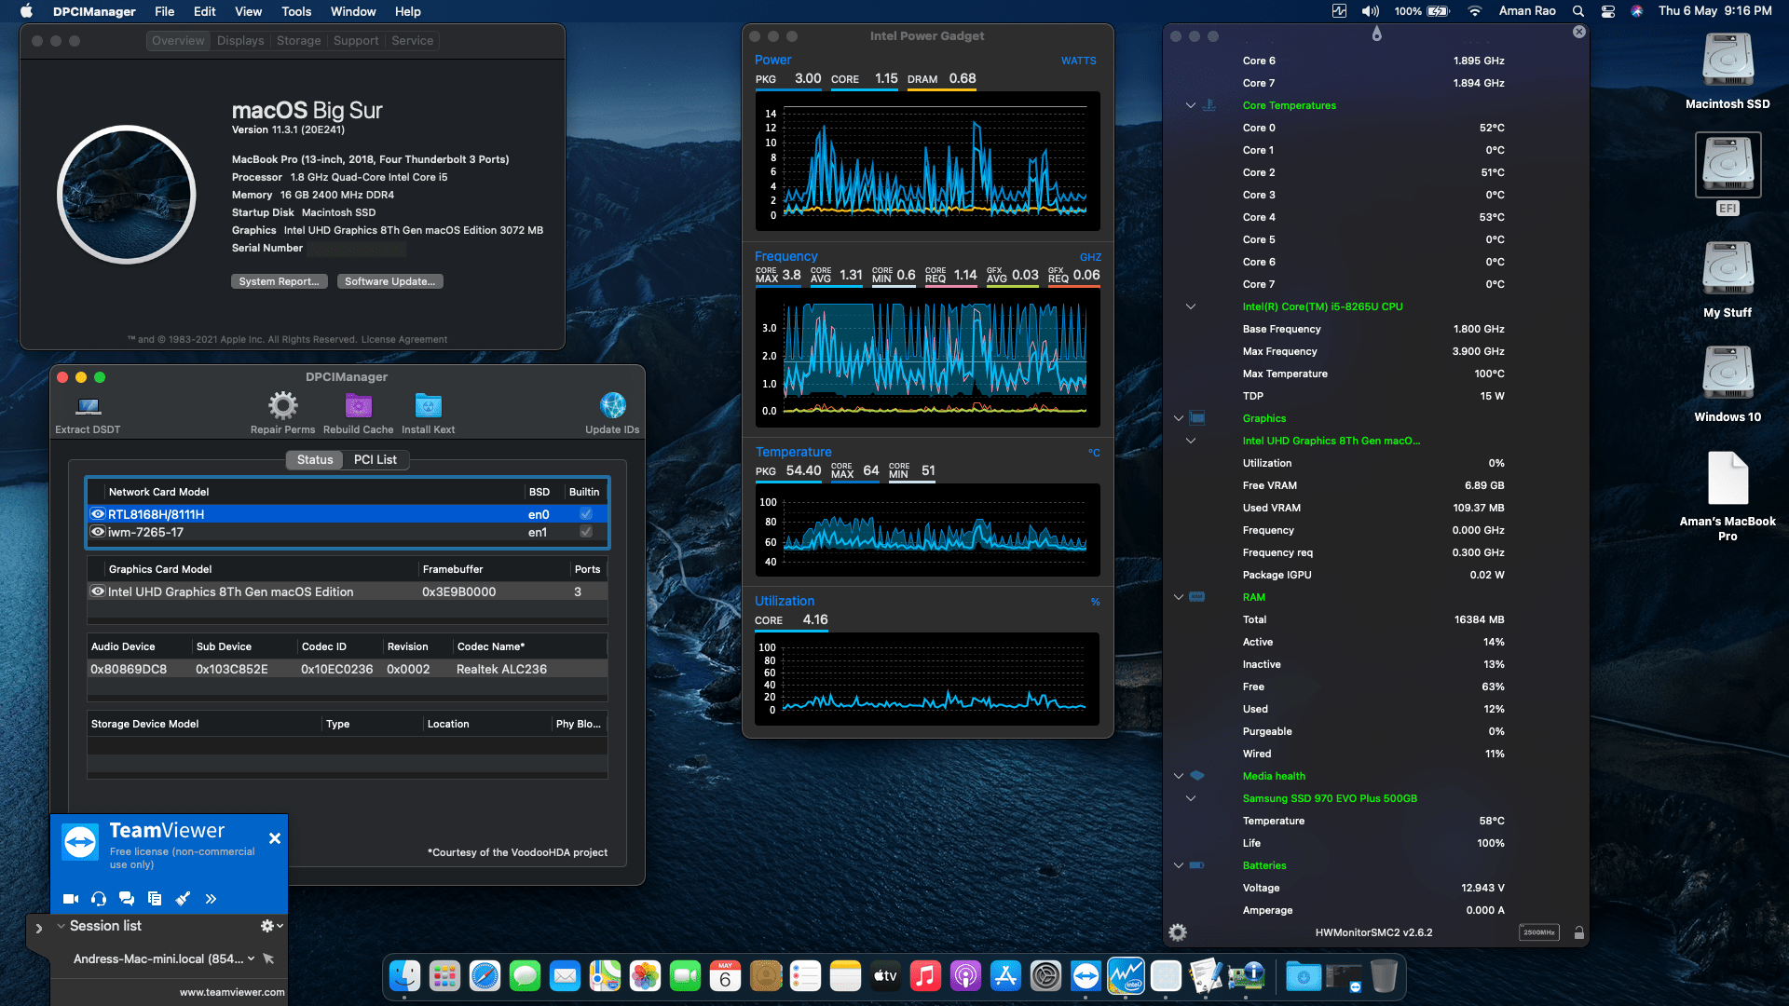Viewport: 1789px width, 1006px height.
Task: Click the Support tab in About This Mac
Action: [x=356, y=41]
